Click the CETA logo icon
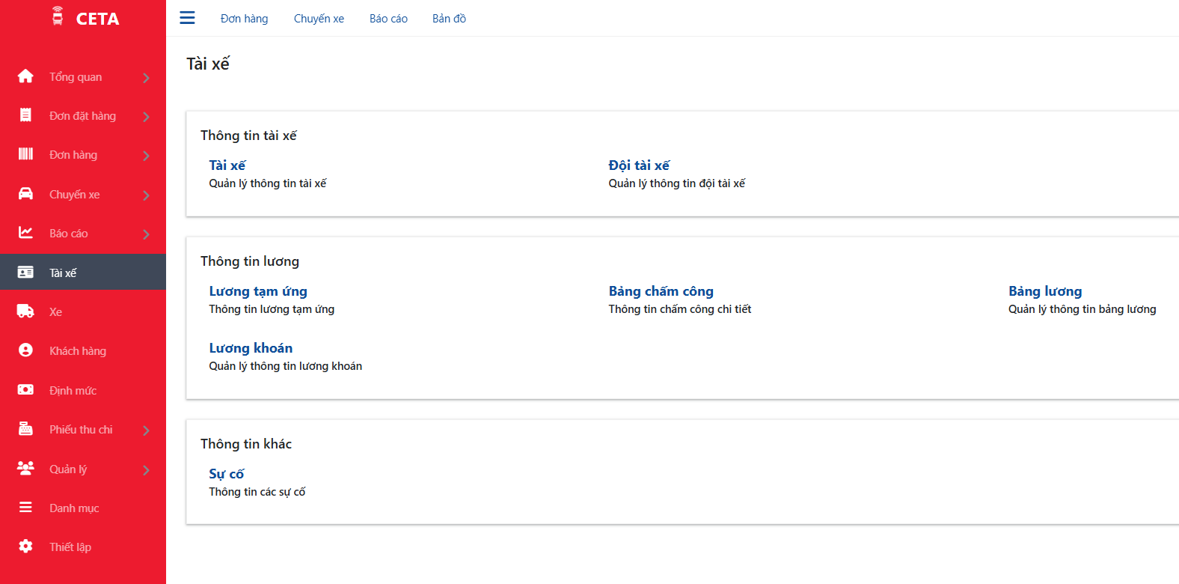This screenshot has height=584, width=1179. [x=58, y=16]
